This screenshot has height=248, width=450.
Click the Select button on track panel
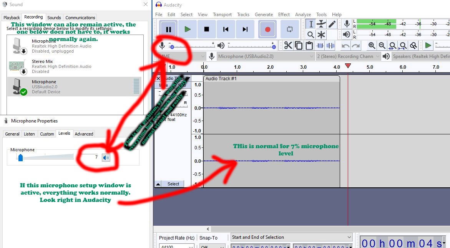click(x=173, y=184)
